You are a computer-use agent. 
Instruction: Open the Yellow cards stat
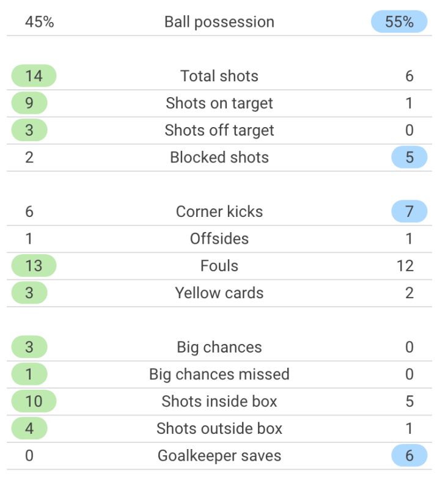point(219,293)
